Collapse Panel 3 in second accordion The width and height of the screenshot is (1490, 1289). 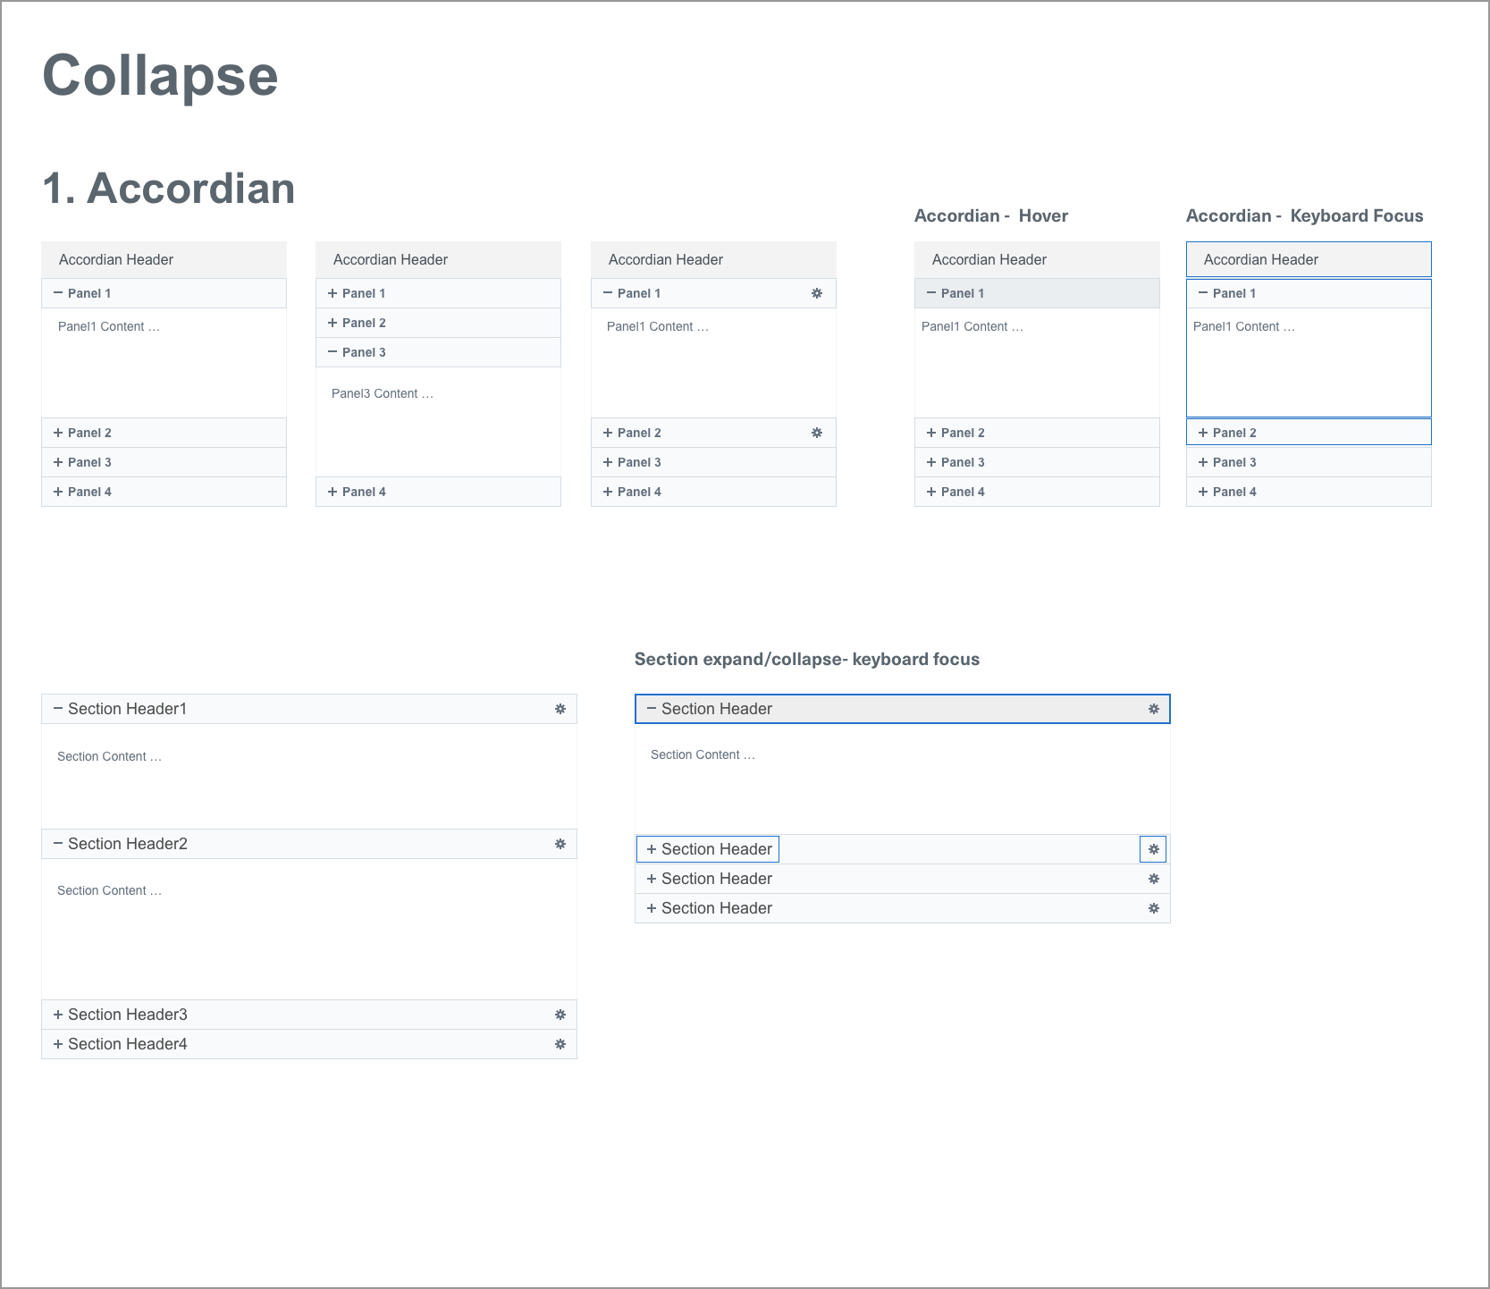333,352
